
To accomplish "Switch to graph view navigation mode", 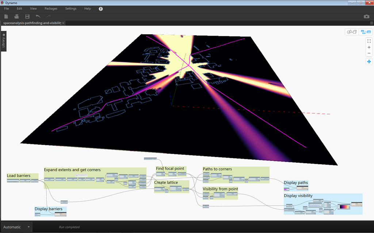I will coord(365,32).
